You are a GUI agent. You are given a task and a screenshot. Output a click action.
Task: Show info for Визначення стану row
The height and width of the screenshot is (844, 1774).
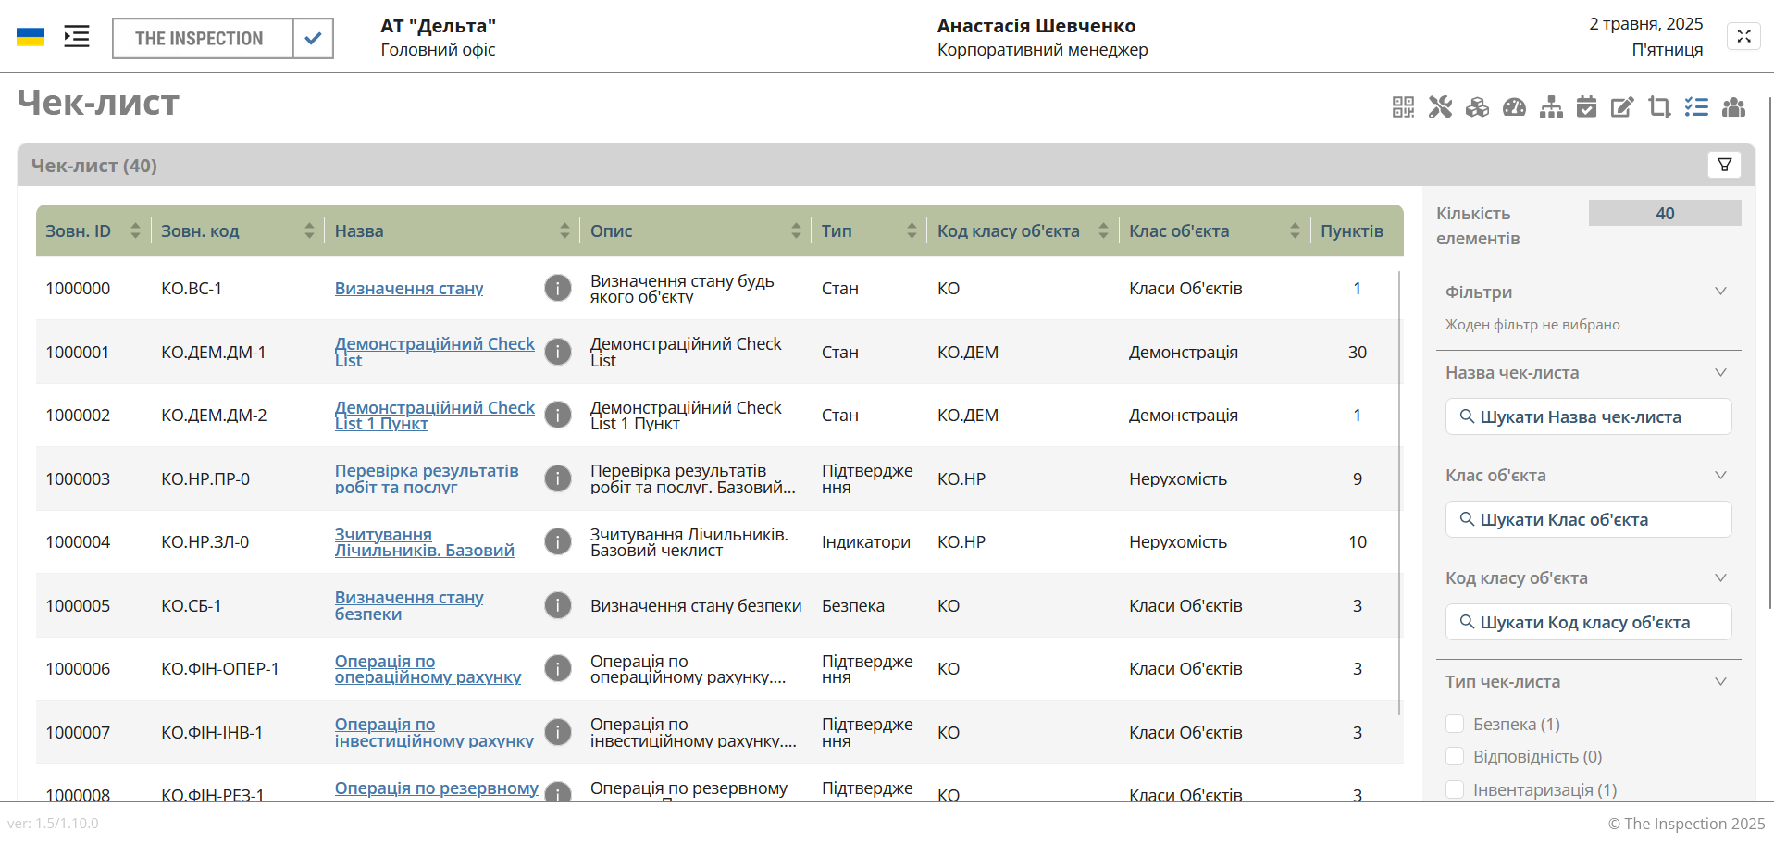(557, 288)
